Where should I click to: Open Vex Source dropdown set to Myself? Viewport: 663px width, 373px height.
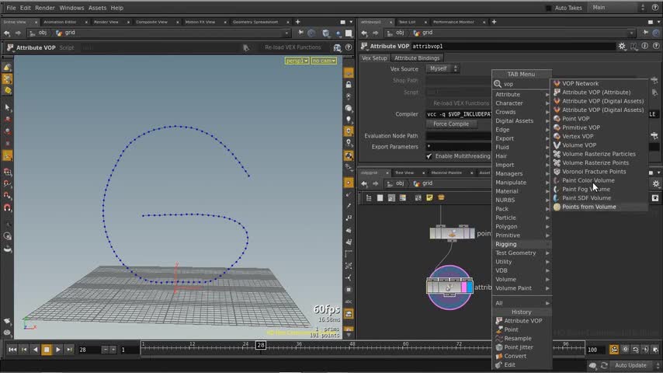pos(443,68)
